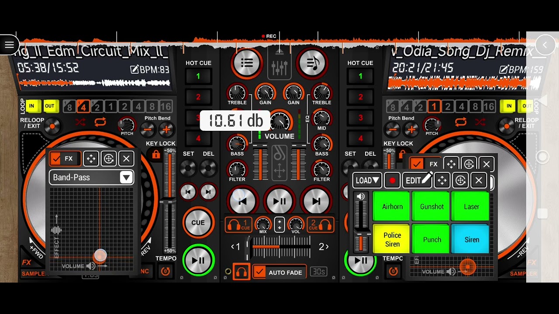Select loop length 16 on left deck

click(x=166, y=106)
